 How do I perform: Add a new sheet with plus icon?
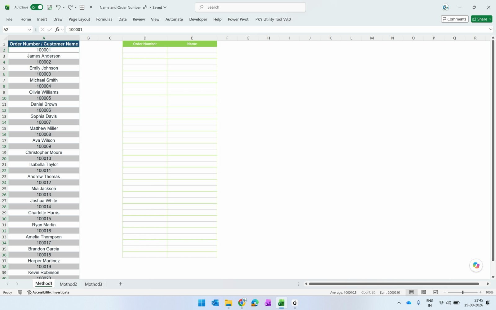click(121, 284)
